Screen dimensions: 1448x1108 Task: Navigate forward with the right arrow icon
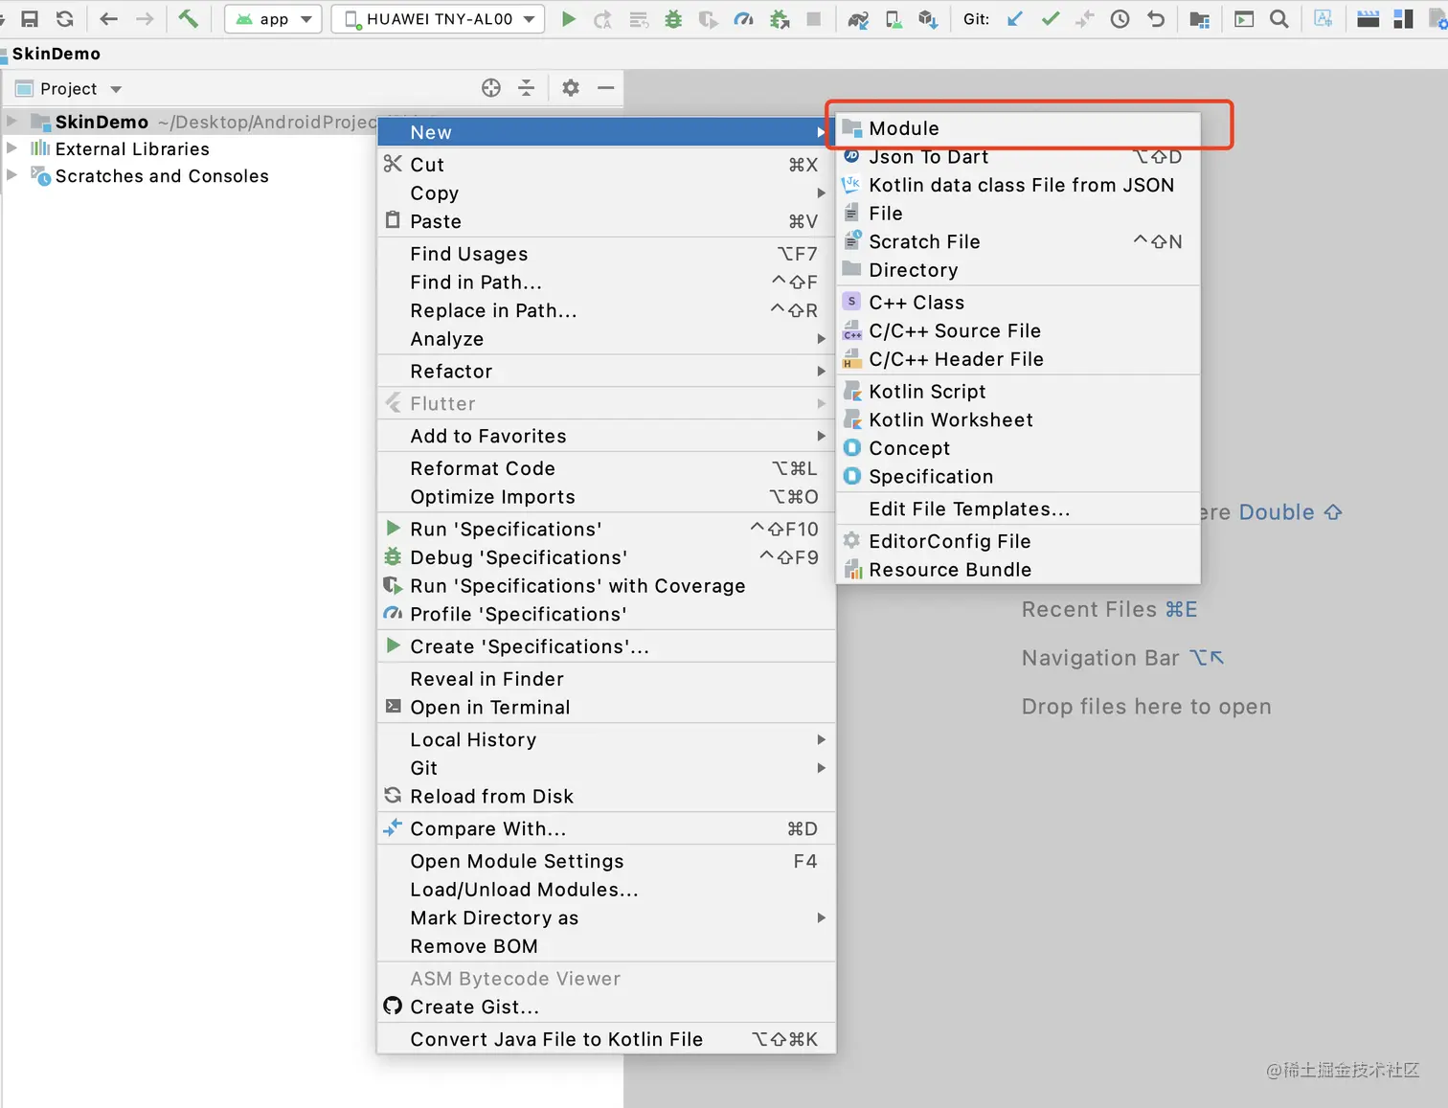point(145,19)
